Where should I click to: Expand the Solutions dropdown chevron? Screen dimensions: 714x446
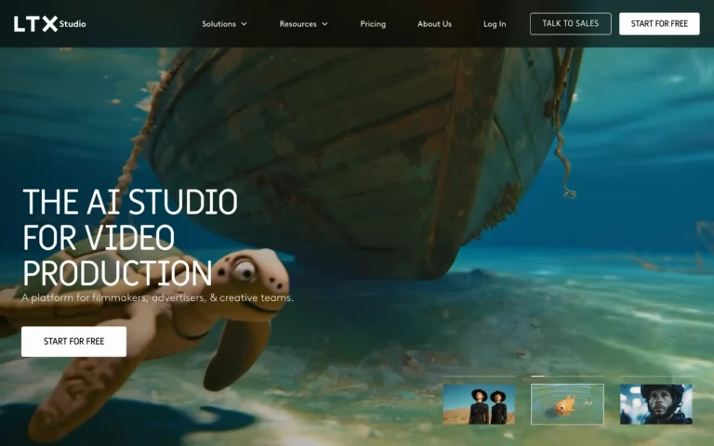click(245, 24)
